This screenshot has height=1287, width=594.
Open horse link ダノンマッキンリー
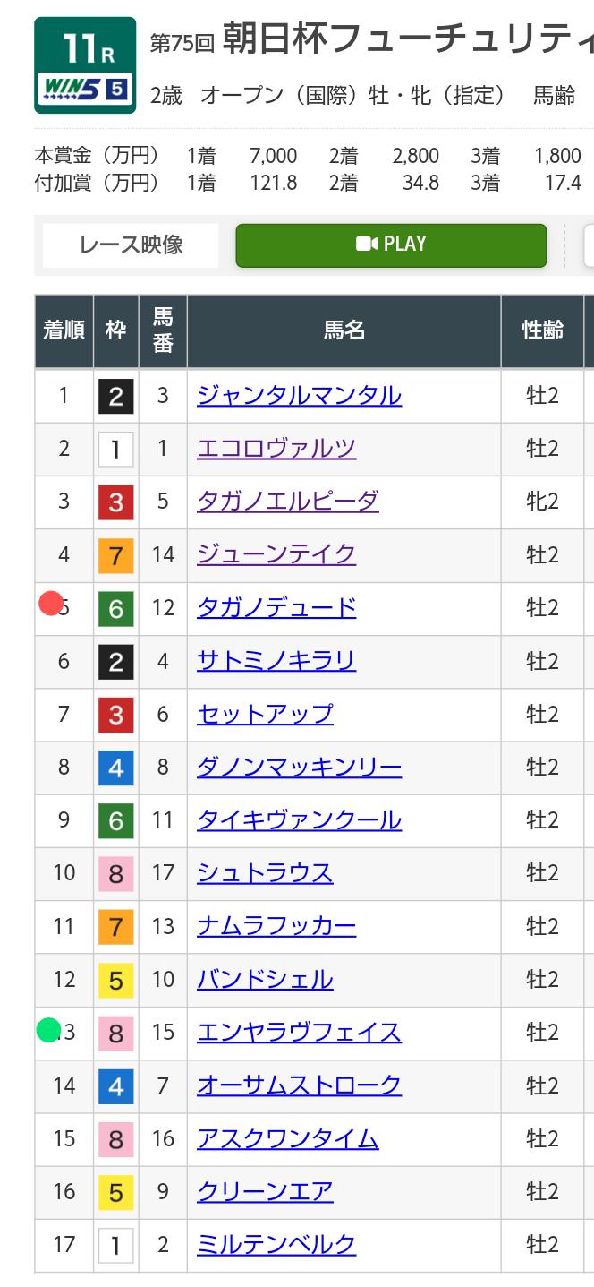click(299, 767)
